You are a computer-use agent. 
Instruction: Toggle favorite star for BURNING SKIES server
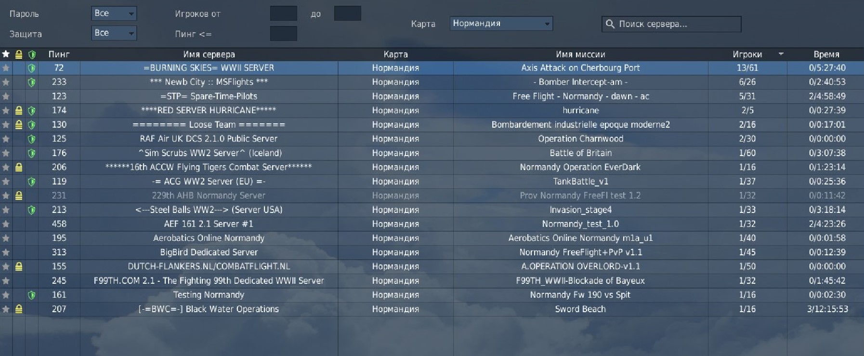point(6,68)
